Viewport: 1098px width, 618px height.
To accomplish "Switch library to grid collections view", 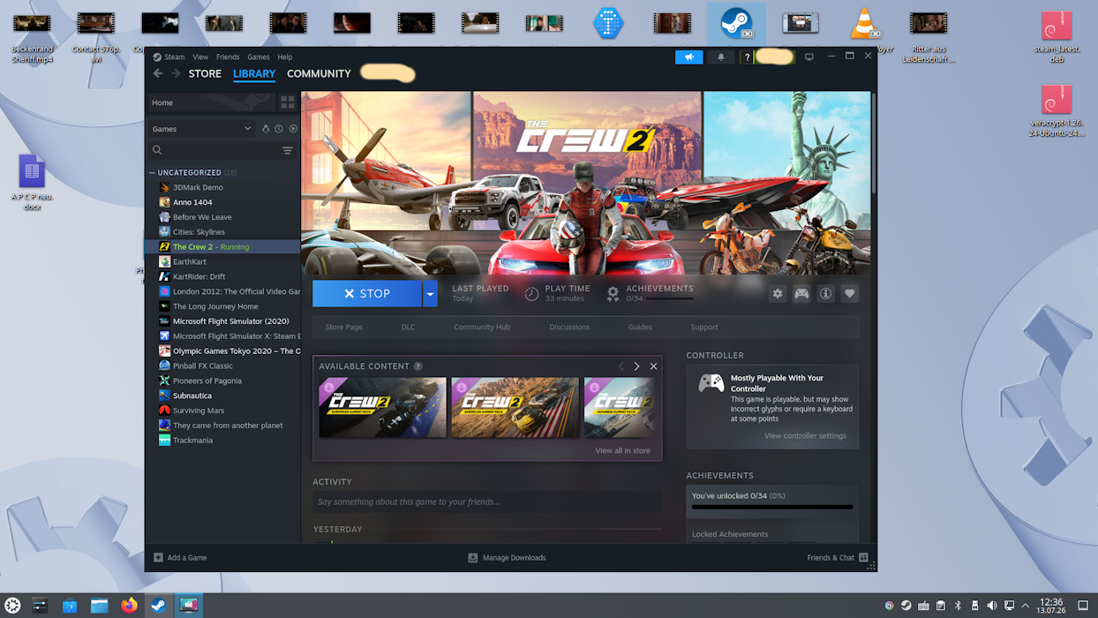I will [288, 102].
